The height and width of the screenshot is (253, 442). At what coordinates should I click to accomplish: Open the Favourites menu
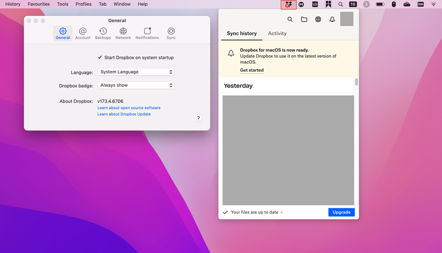click(39, 4)
